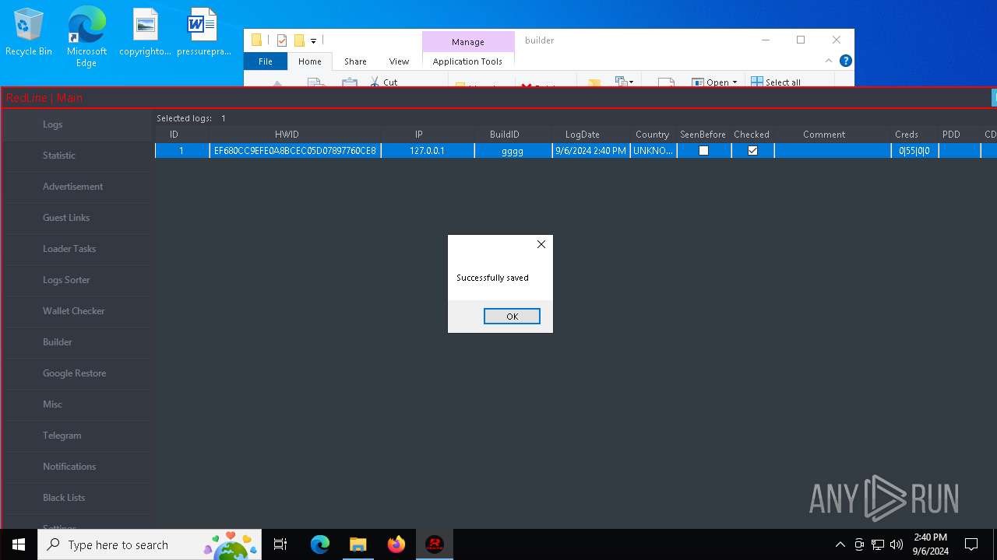Click the Comment column header
The image size is (997, 560).
click(824, 135)
